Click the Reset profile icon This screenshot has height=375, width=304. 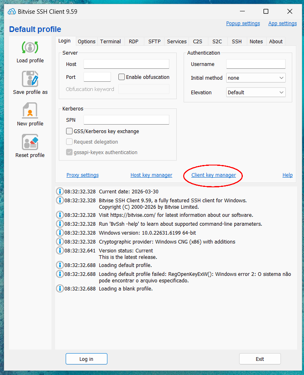pos(30,142)
